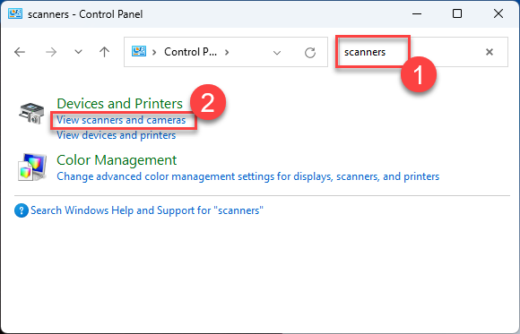This screenshot has width=520, height=334.
Task: Refresh the Control Panel results
Action: [x=310, y=52]
